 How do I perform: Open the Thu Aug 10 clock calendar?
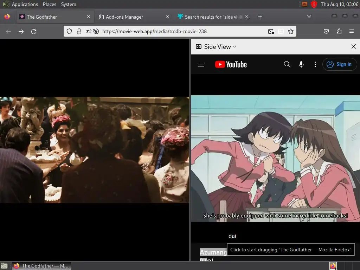[340, 4]
